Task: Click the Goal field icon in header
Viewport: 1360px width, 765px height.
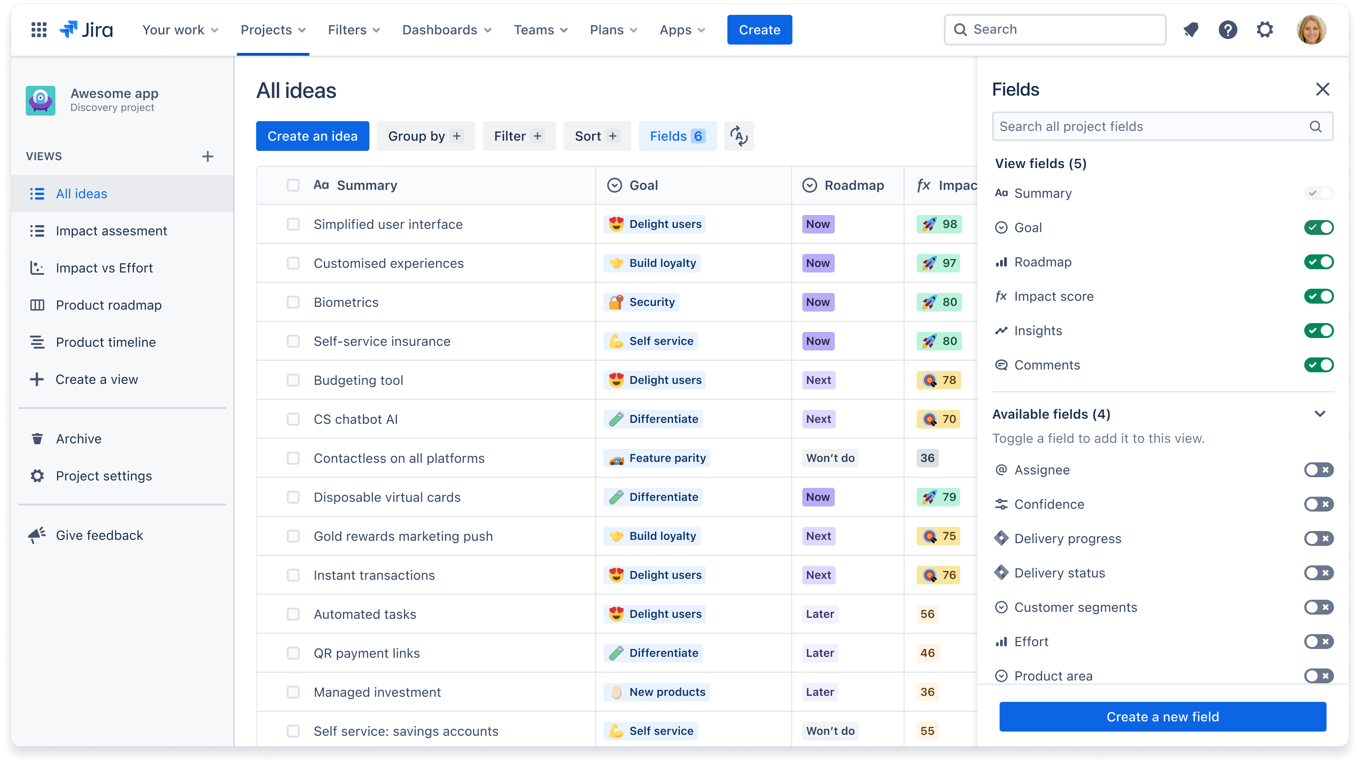Action: pos(616,185)
